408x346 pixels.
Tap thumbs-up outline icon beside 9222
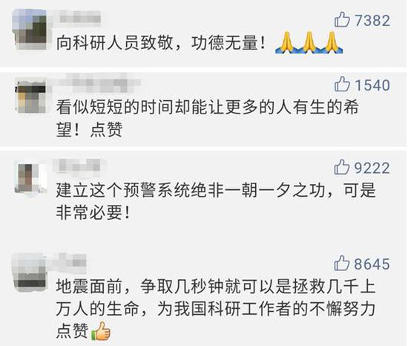coord(342,167)
